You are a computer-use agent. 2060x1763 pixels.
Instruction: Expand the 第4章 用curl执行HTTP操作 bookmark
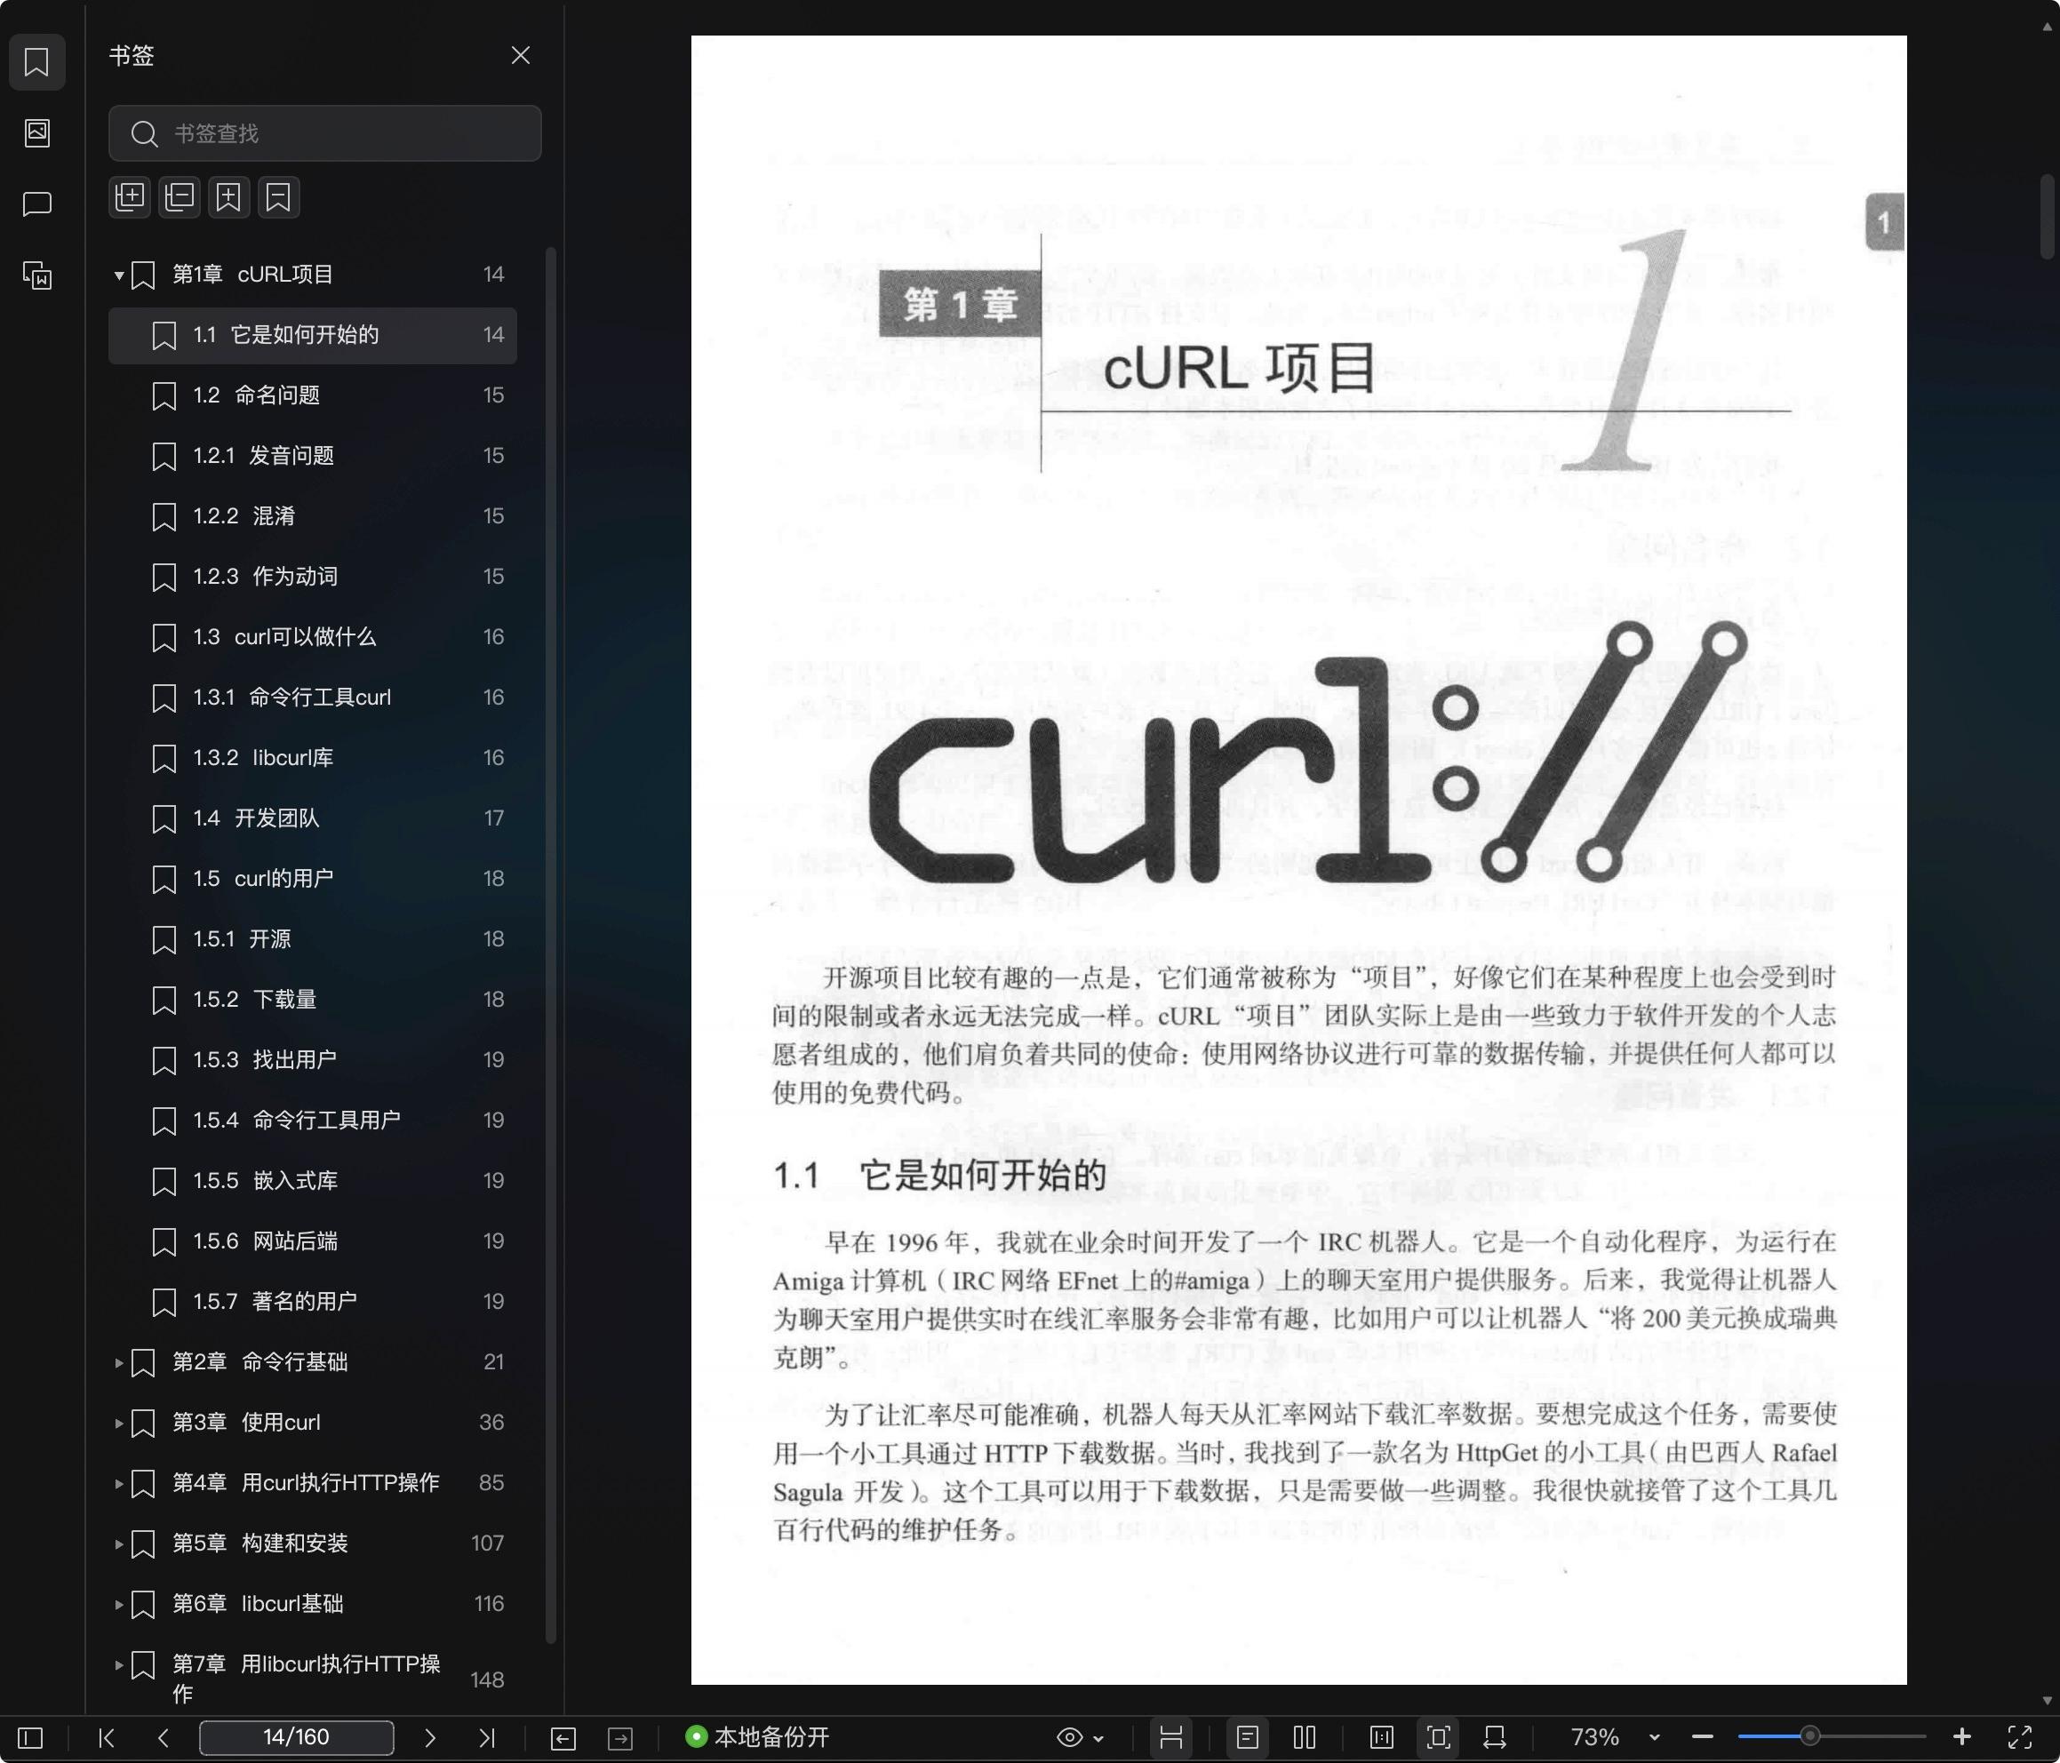(x=118, y=1484)
